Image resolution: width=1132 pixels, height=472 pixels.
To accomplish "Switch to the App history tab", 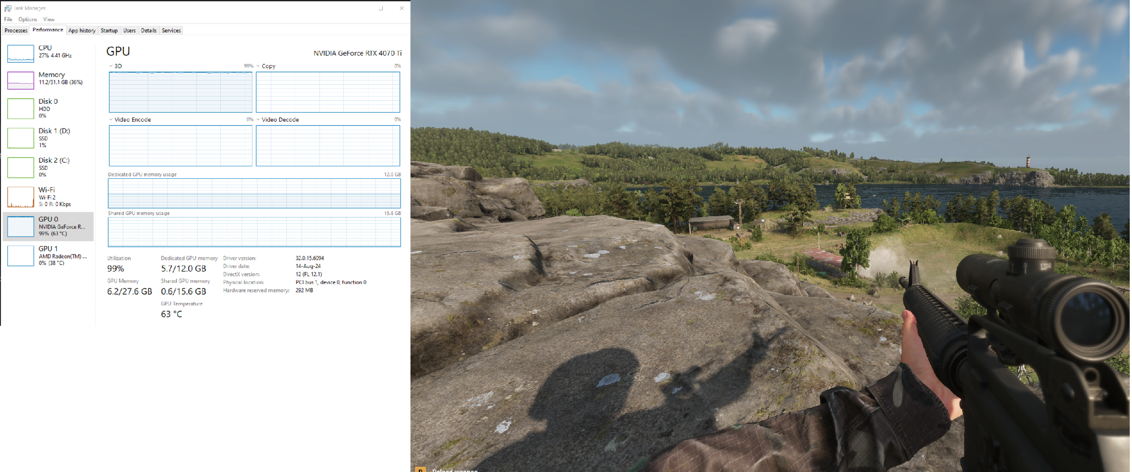I will click(82, 30).
